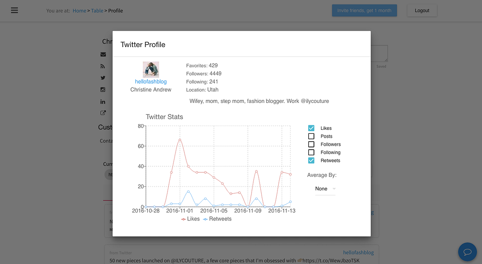Click the Instagram icon in sidebar
The image size is (482, 264).
pos(102,89)
